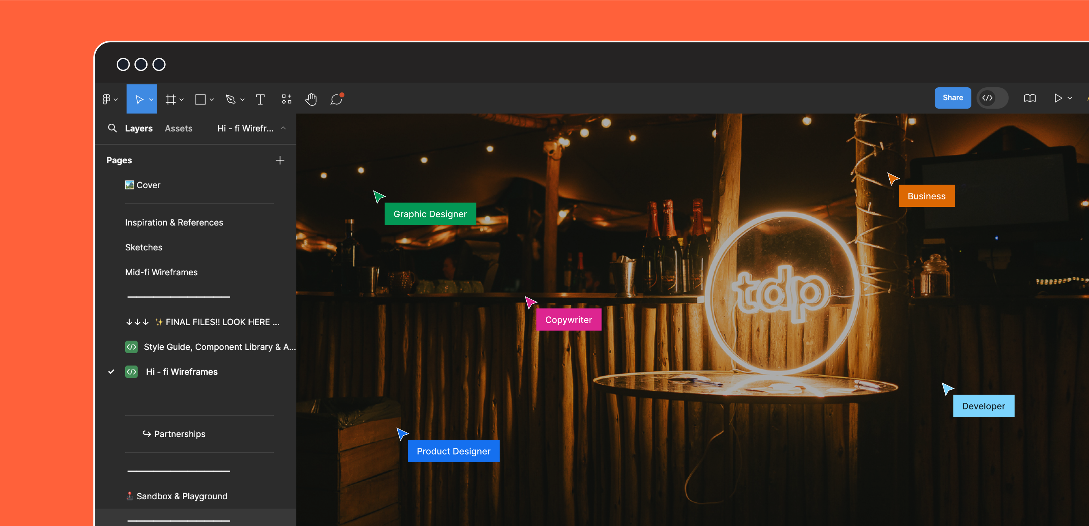Viewport: 1089px width, 526px height.
Task: Add a new page with plus
Action: click(280, 160)
